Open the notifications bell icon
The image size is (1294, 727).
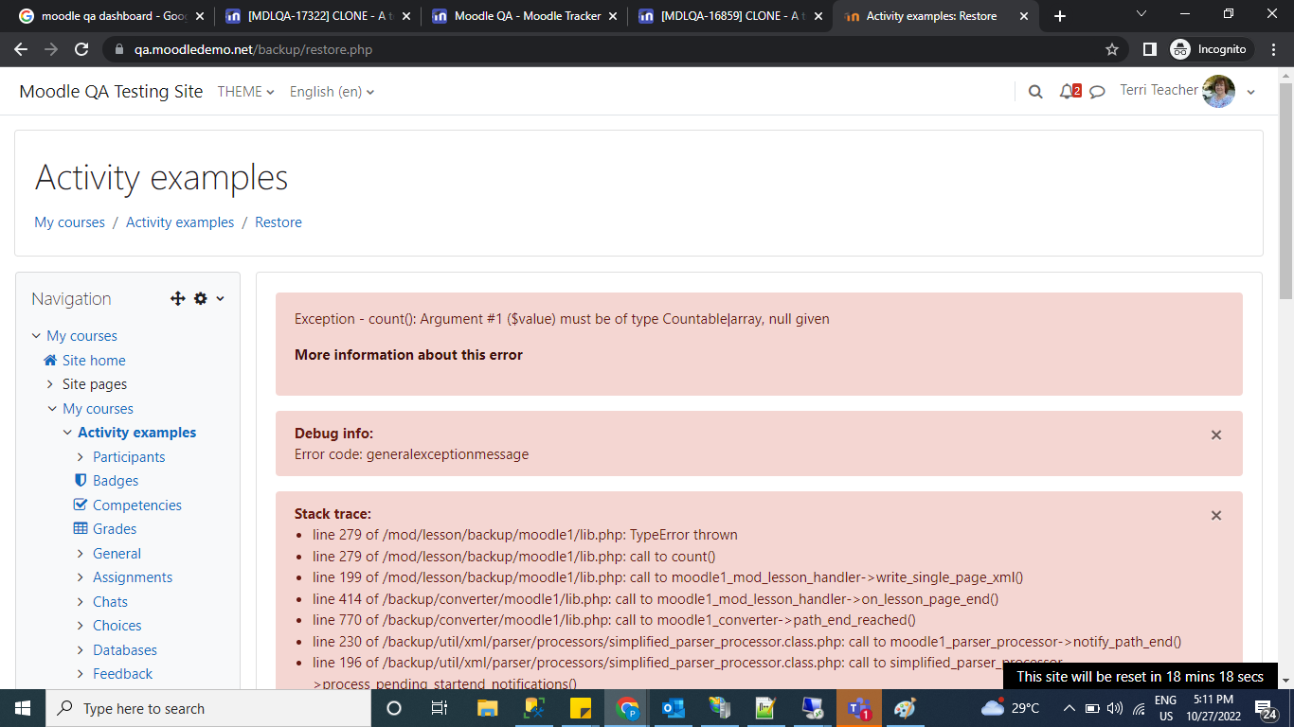pyautogui.click(x=1069, y=92)
